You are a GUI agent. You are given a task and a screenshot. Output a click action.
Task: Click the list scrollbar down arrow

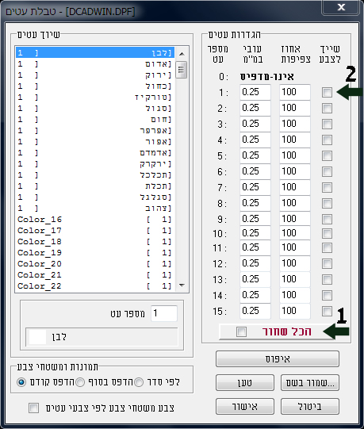pos(182,285)
